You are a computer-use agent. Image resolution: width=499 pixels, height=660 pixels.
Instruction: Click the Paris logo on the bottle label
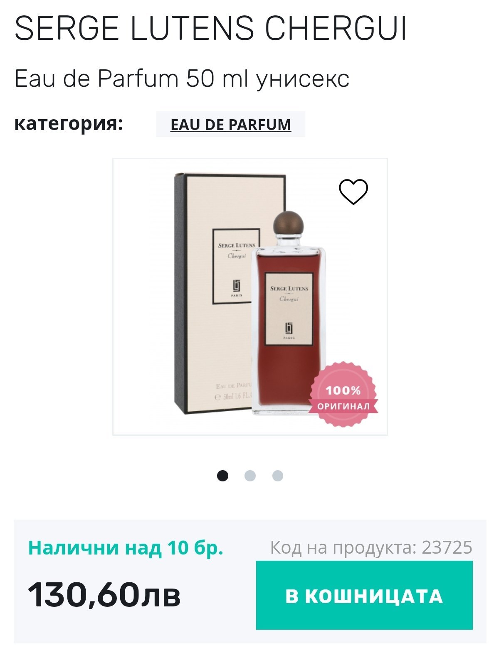pyautogui.click(x=289, y=331)
